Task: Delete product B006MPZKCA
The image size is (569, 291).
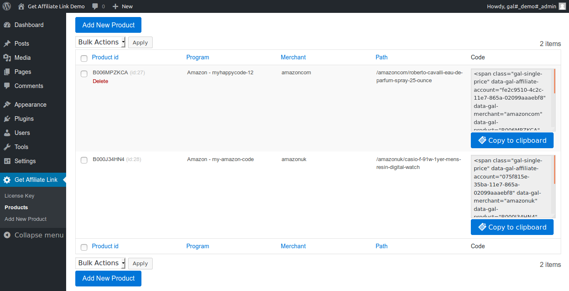Action: tap(100, 81)
